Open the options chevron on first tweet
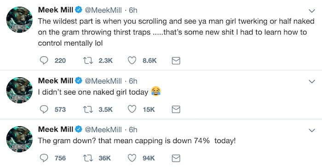 (x=312, y=11)
